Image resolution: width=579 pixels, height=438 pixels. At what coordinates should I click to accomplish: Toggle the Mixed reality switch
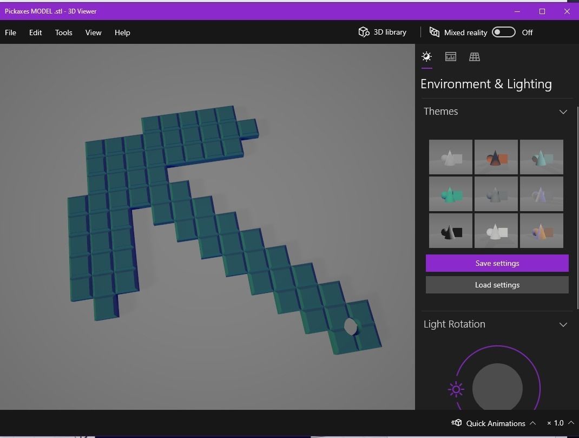point(503,32)
